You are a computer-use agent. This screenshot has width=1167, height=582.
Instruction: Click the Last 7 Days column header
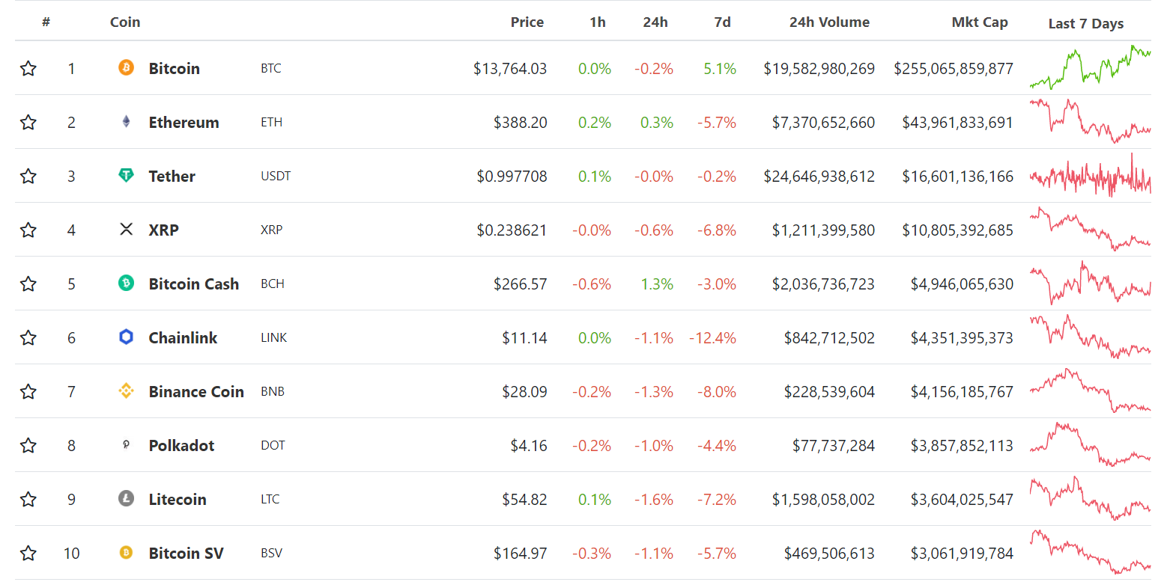1086,24
